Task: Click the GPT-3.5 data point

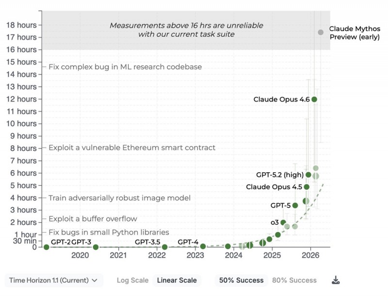Action: [164, 247]
